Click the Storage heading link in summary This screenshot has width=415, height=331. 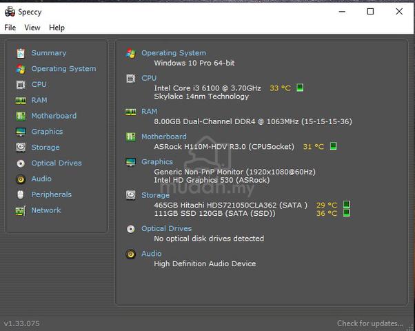point(155,195)
